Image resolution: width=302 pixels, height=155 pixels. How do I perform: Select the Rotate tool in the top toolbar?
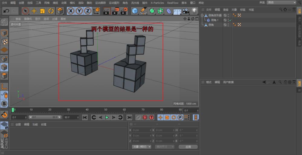point(51,11)
